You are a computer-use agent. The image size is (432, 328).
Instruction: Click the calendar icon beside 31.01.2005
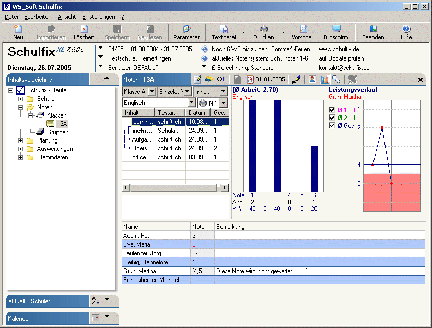click(250, 79)
